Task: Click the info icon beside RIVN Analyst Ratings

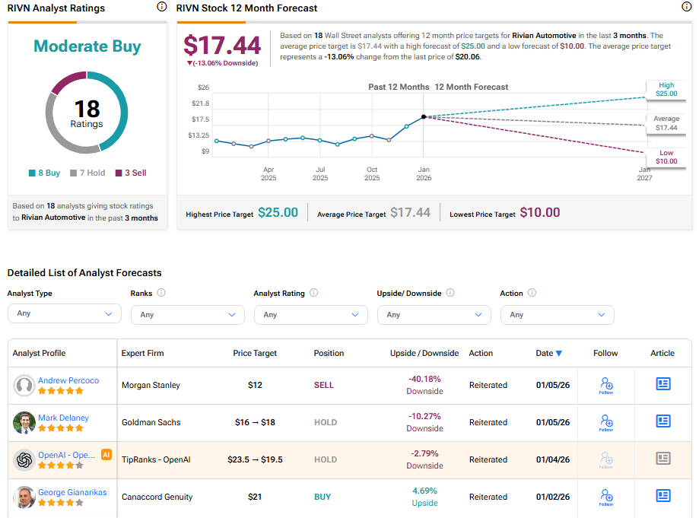Action: click(x=161, y=7)
